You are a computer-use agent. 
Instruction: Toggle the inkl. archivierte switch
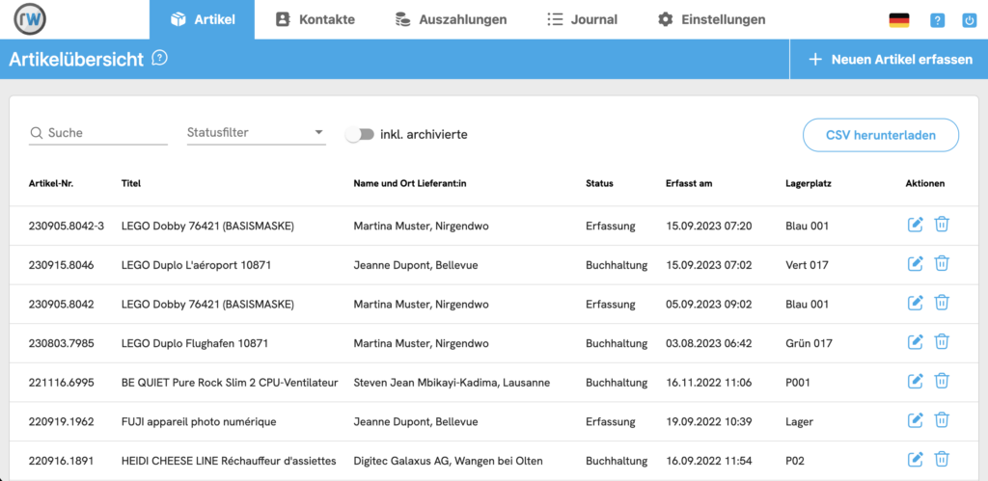pyautogui.click(x=360, y=135)
